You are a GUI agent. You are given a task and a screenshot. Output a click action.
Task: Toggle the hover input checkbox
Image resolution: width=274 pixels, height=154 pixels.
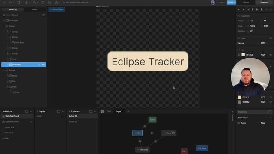(x=63, y=116)
